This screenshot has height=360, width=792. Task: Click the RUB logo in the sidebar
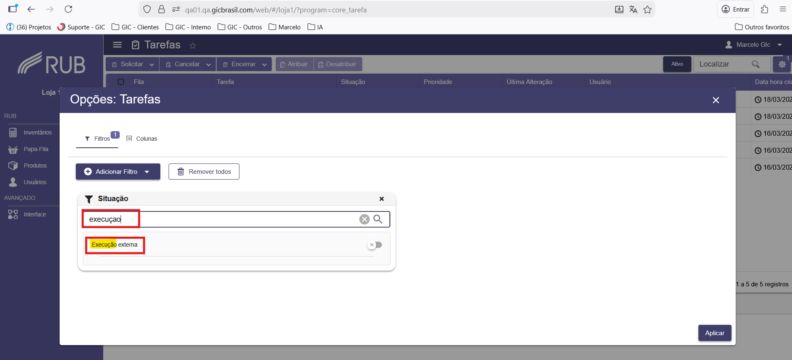[51, 63]
